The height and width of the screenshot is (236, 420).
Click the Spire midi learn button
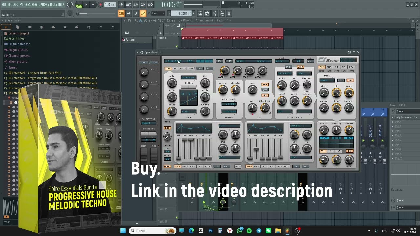[310, 61]
